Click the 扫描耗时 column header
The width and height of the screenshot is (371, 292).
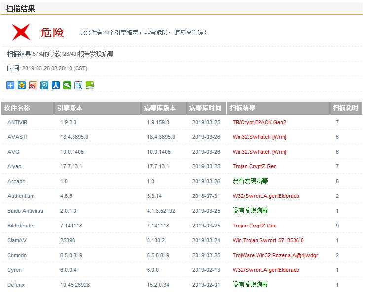[x=346, y=108]
